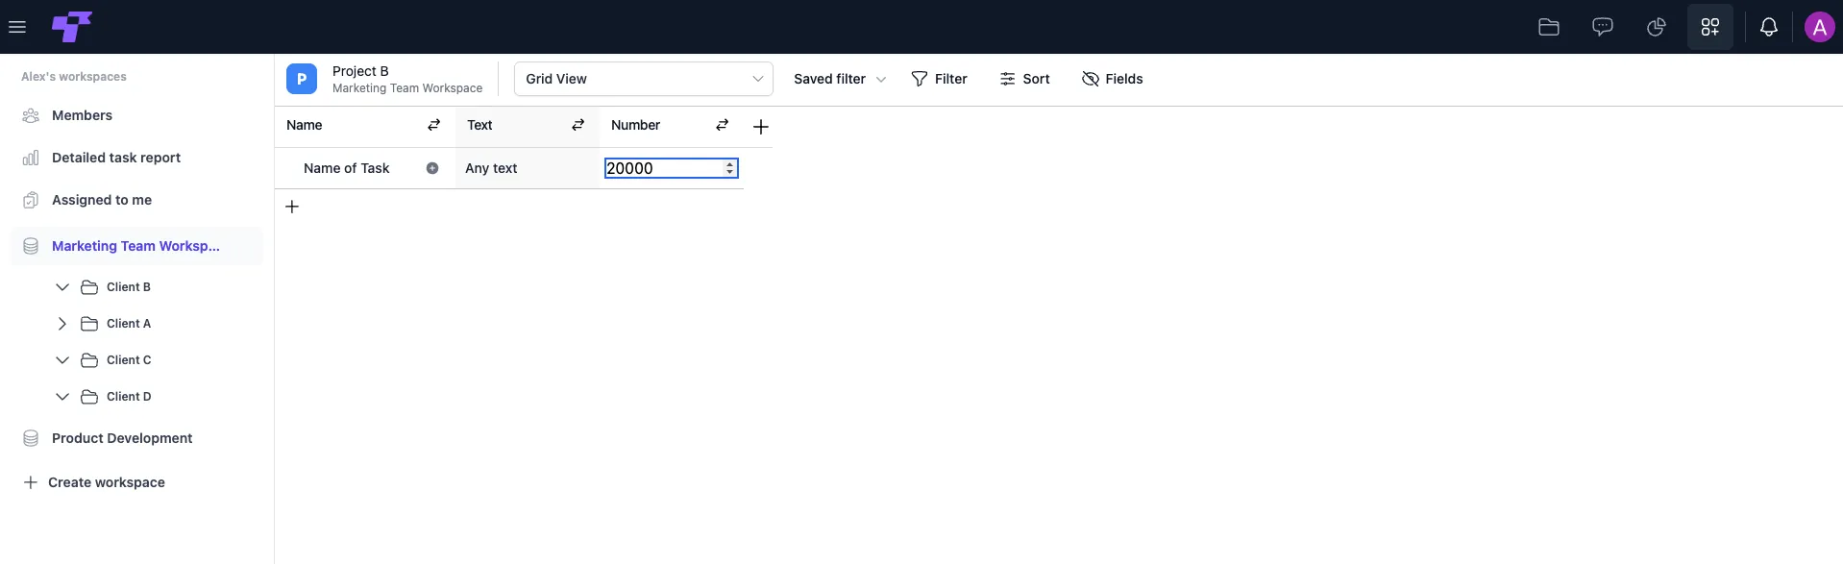
Task: Collapse the Client D folder chevron
Action: pyautogui.click(x=62, y=397)
